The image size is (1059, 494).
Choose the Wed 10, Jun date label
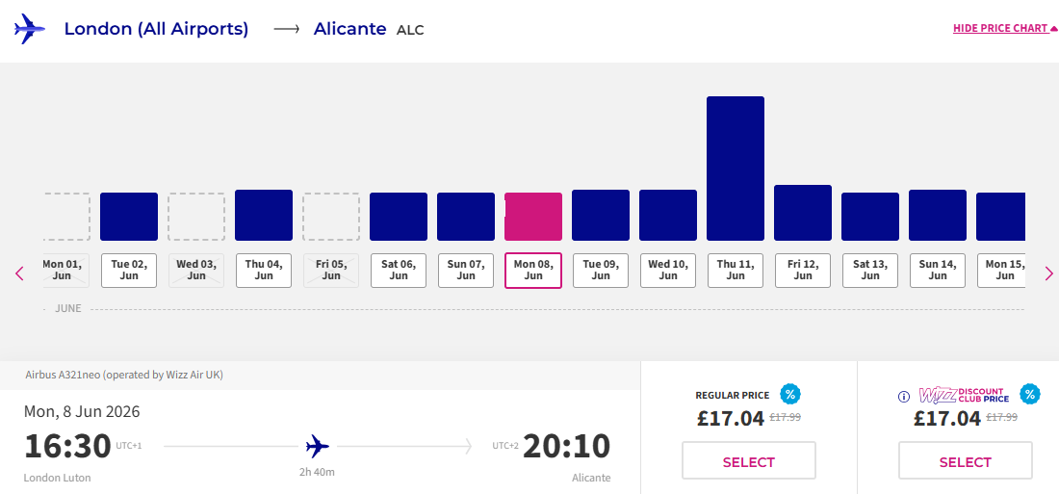(x=668, y=271)
